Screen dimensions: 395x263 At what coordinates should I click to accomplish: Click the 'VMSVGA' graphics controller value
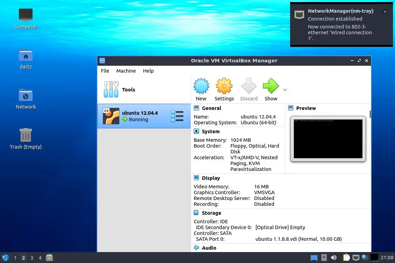[264, 192]
